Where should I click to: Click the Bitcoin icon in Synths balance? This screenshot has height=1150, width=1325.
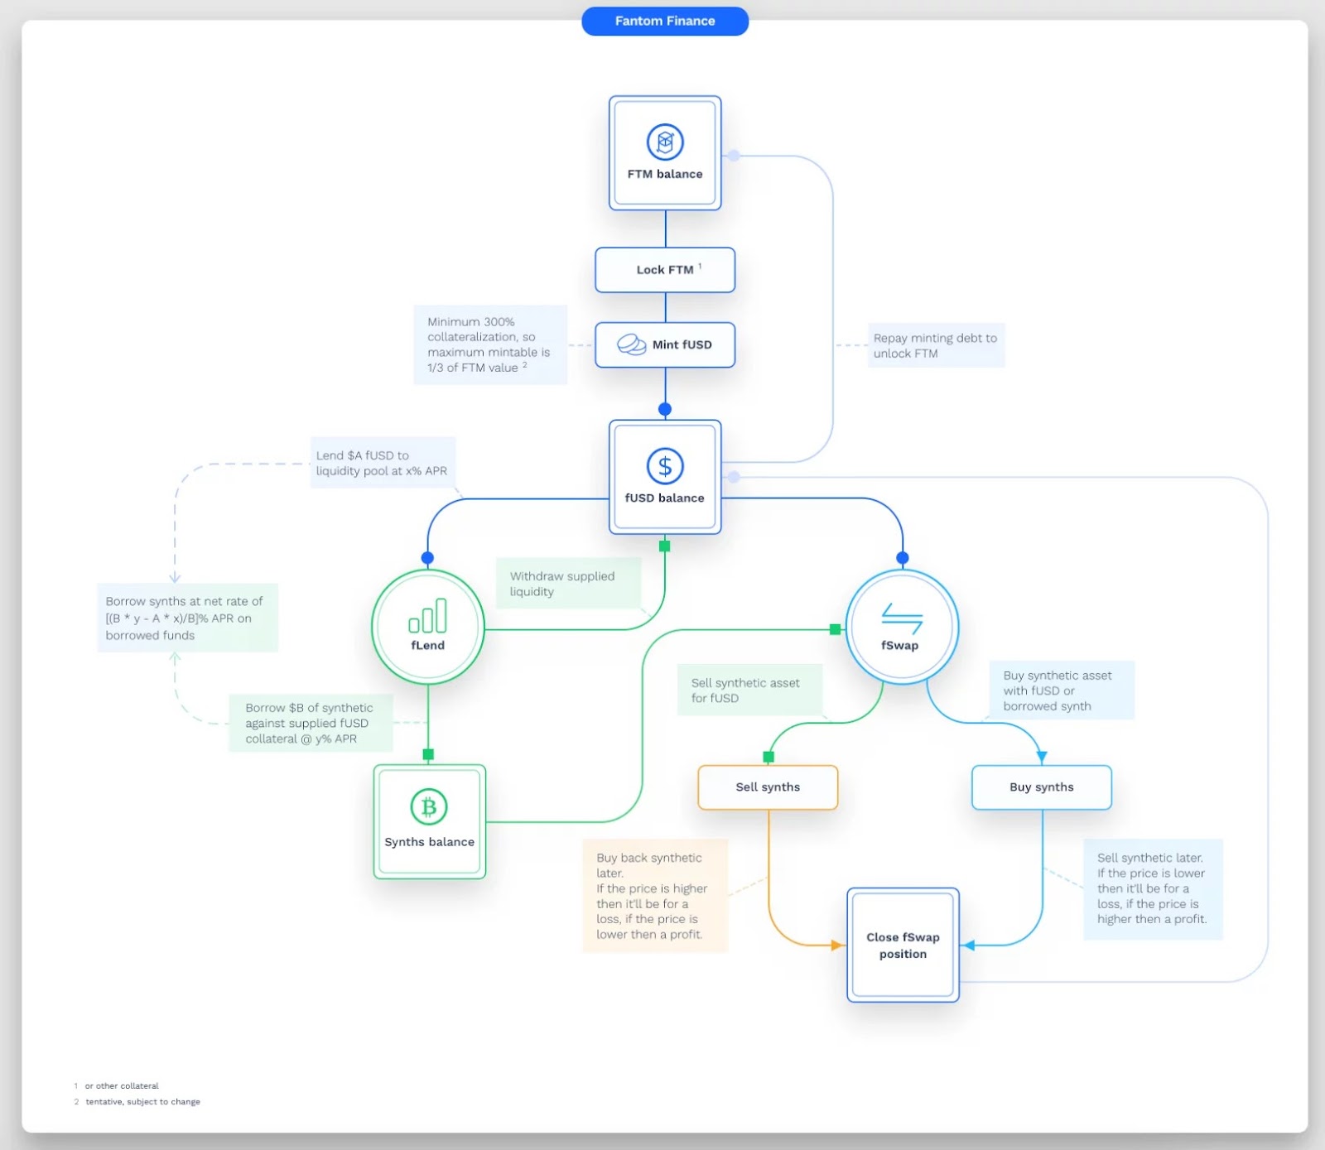pos(429,806)
